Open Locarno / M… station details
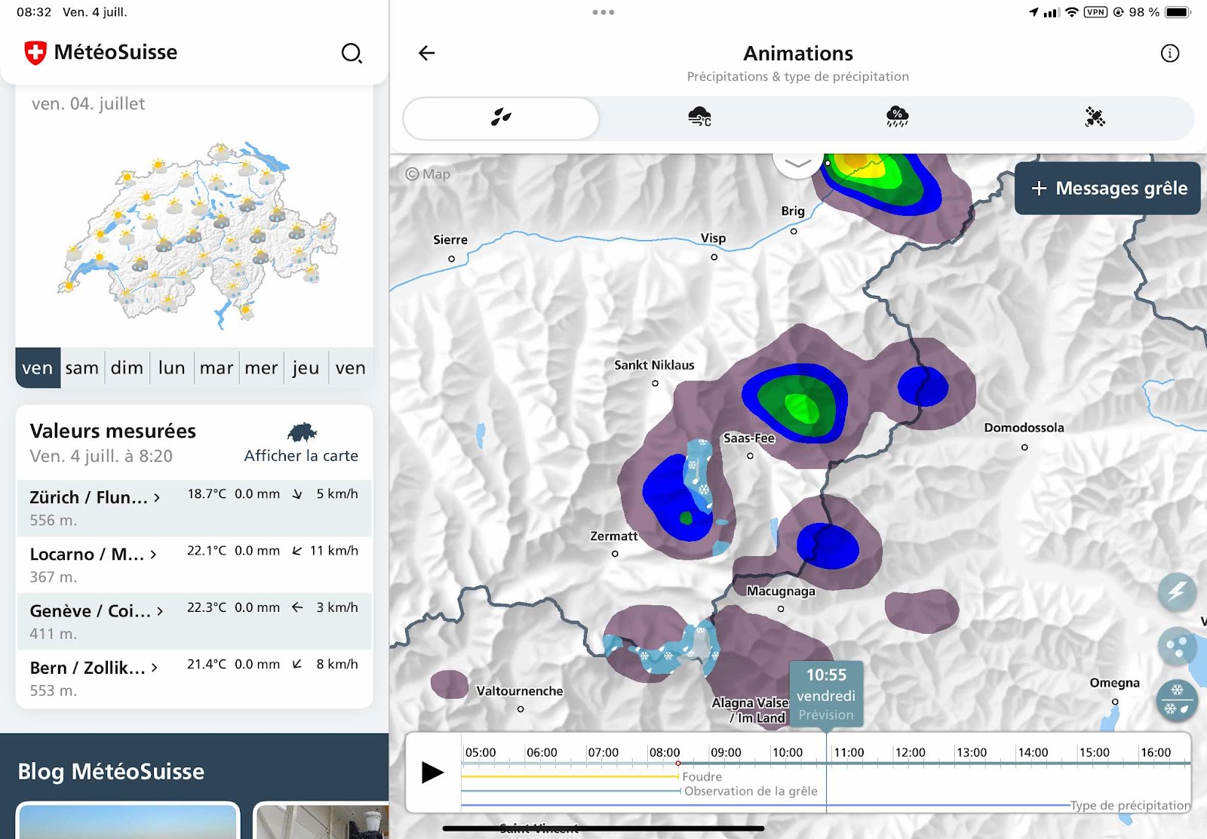1207x839 pixels. click(x=194, y=564)
